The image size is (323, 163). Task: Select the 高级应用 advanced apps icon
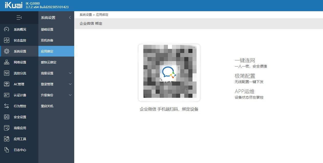[x=19, y=128]
